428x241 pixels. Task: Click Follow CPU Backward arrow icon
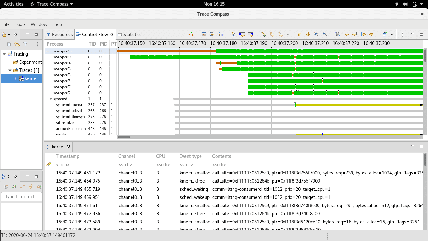coord(346,34)
